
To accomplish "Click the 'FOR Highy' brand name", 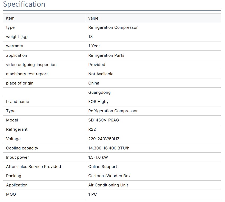I will click(98, 102).
